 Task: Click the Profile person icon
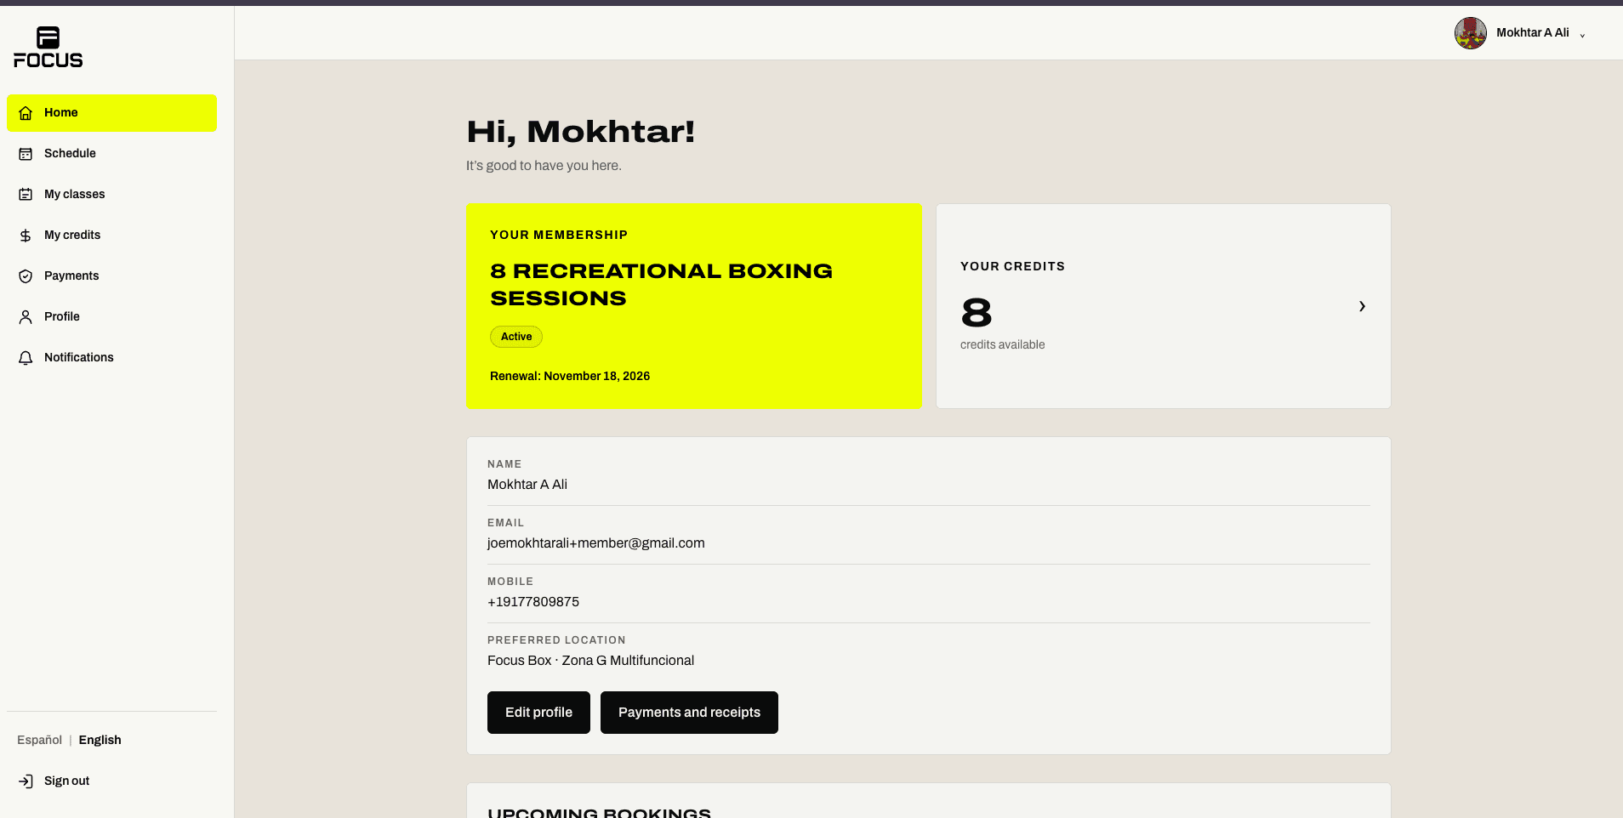26,317
